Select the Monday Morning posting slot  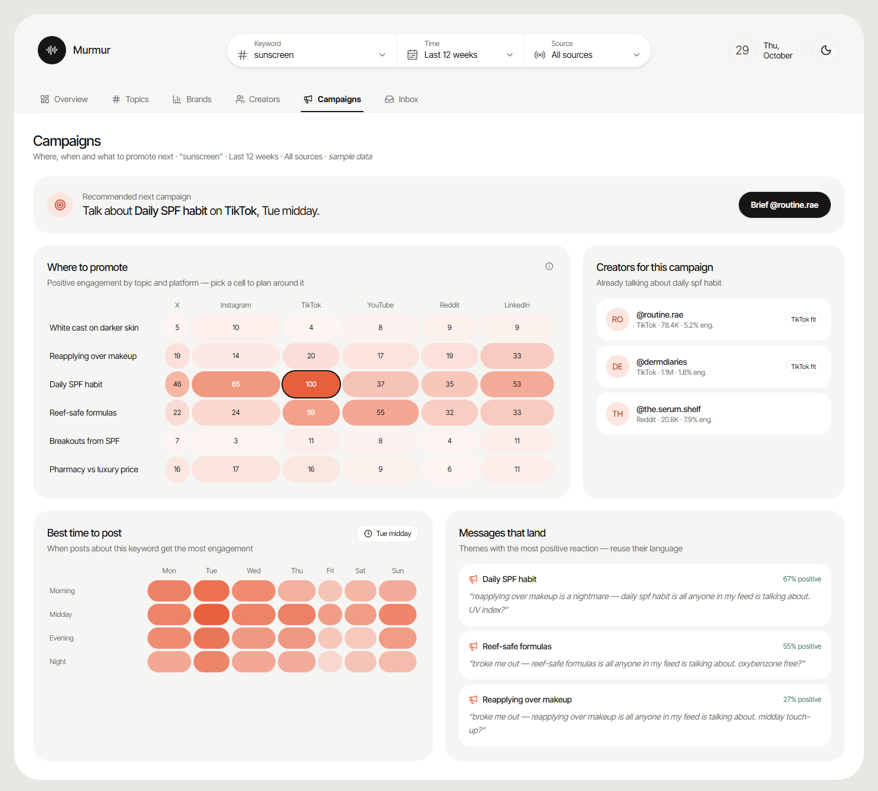(169, 591)
